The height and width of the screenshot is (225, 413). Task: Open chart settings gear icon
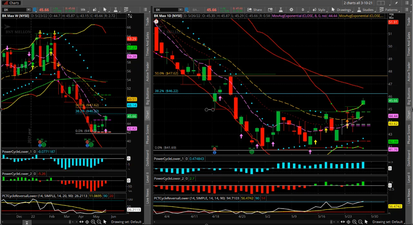tap(291, 10)
